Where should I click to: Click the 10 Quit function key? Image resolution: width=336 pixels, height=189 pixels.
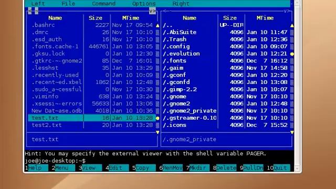(278, 168)
